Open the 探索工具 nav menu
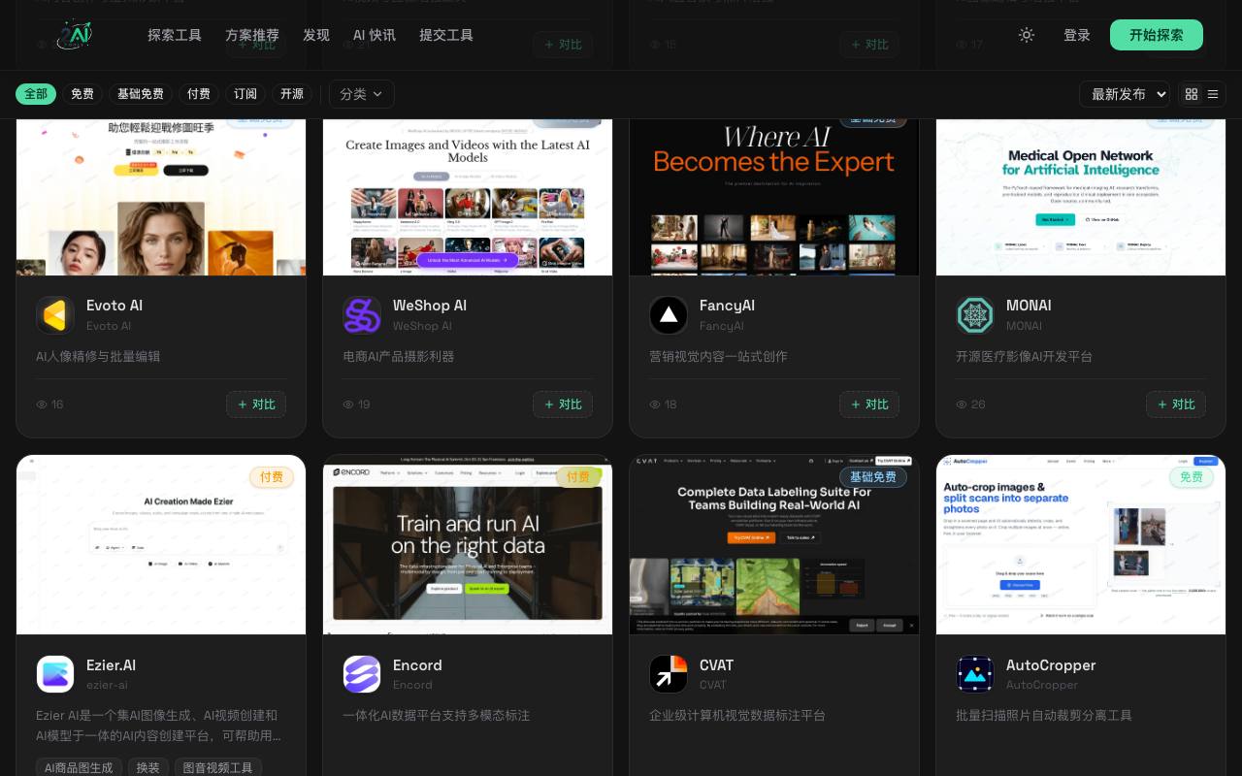The height and width of the screenshot is (776, 1242). coord(175,35)
